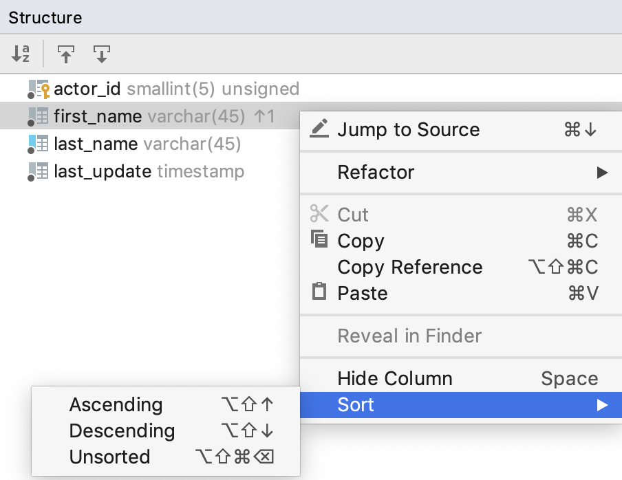Select Ascending in the Sort submenu
622x480 pixels.
tap(116, 405)
